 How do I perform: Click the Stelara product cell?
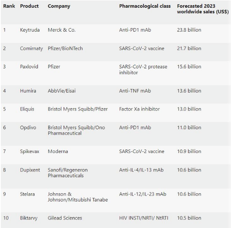click(x=27, y=194)
